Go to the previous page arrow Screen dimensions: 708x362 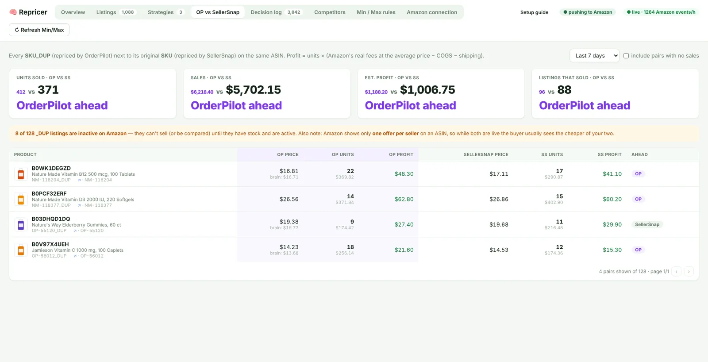[x=676, y=271]
